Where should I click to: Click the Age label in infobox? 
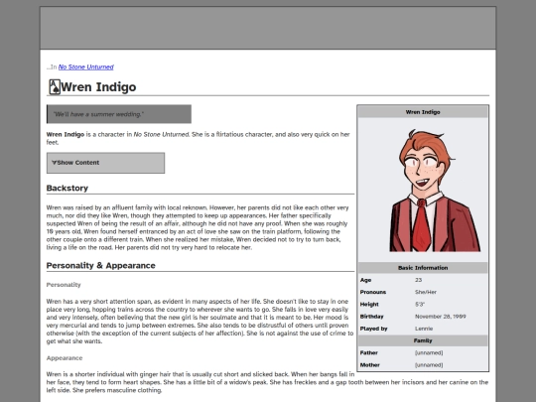[x=365, y=280]
